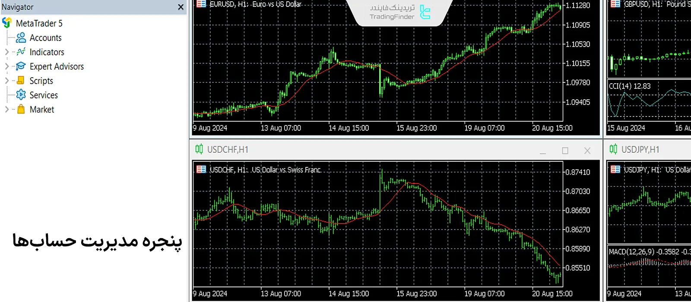Image resolution: width=691 pixels, height=302 pixels.
Task: Select Accounts in the Navigator tree
Action: click(45, 38)
